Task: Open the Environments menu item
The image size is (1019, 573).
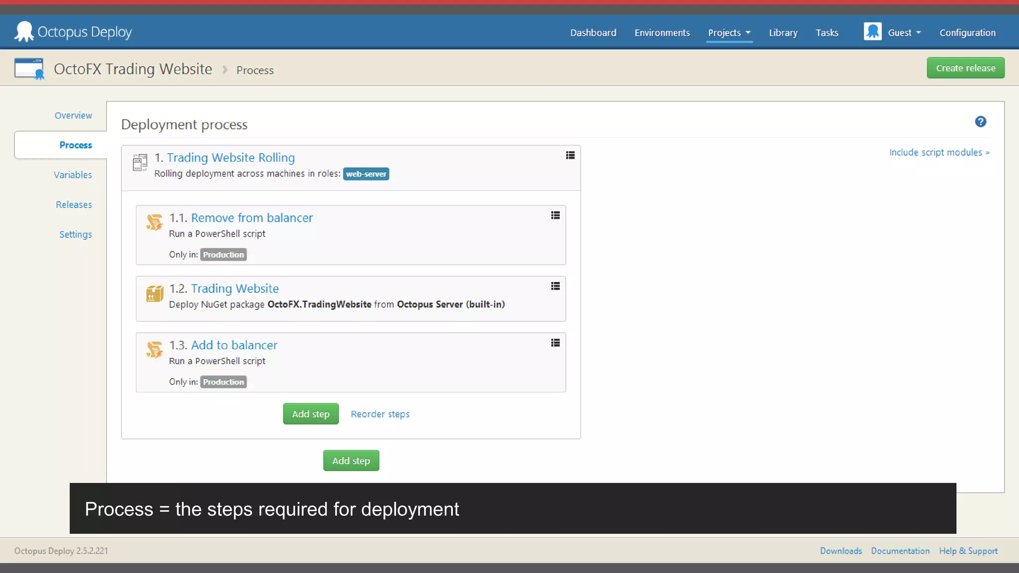Action: (x=662, y=33)
